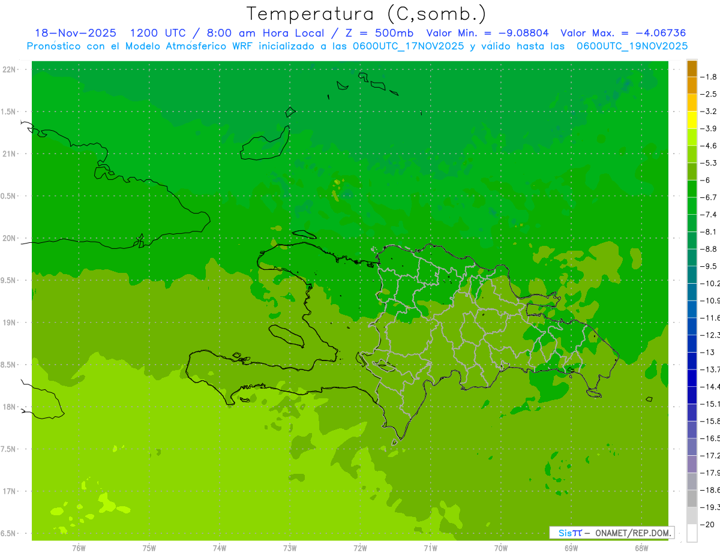Viewport: 720px width, 556px height.
Task: Click the 68W longitude axis label
Action: 641,548
